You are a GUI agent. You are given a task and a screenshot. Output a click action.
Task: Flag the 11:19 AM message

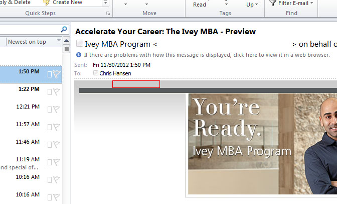tap(57, 162)
